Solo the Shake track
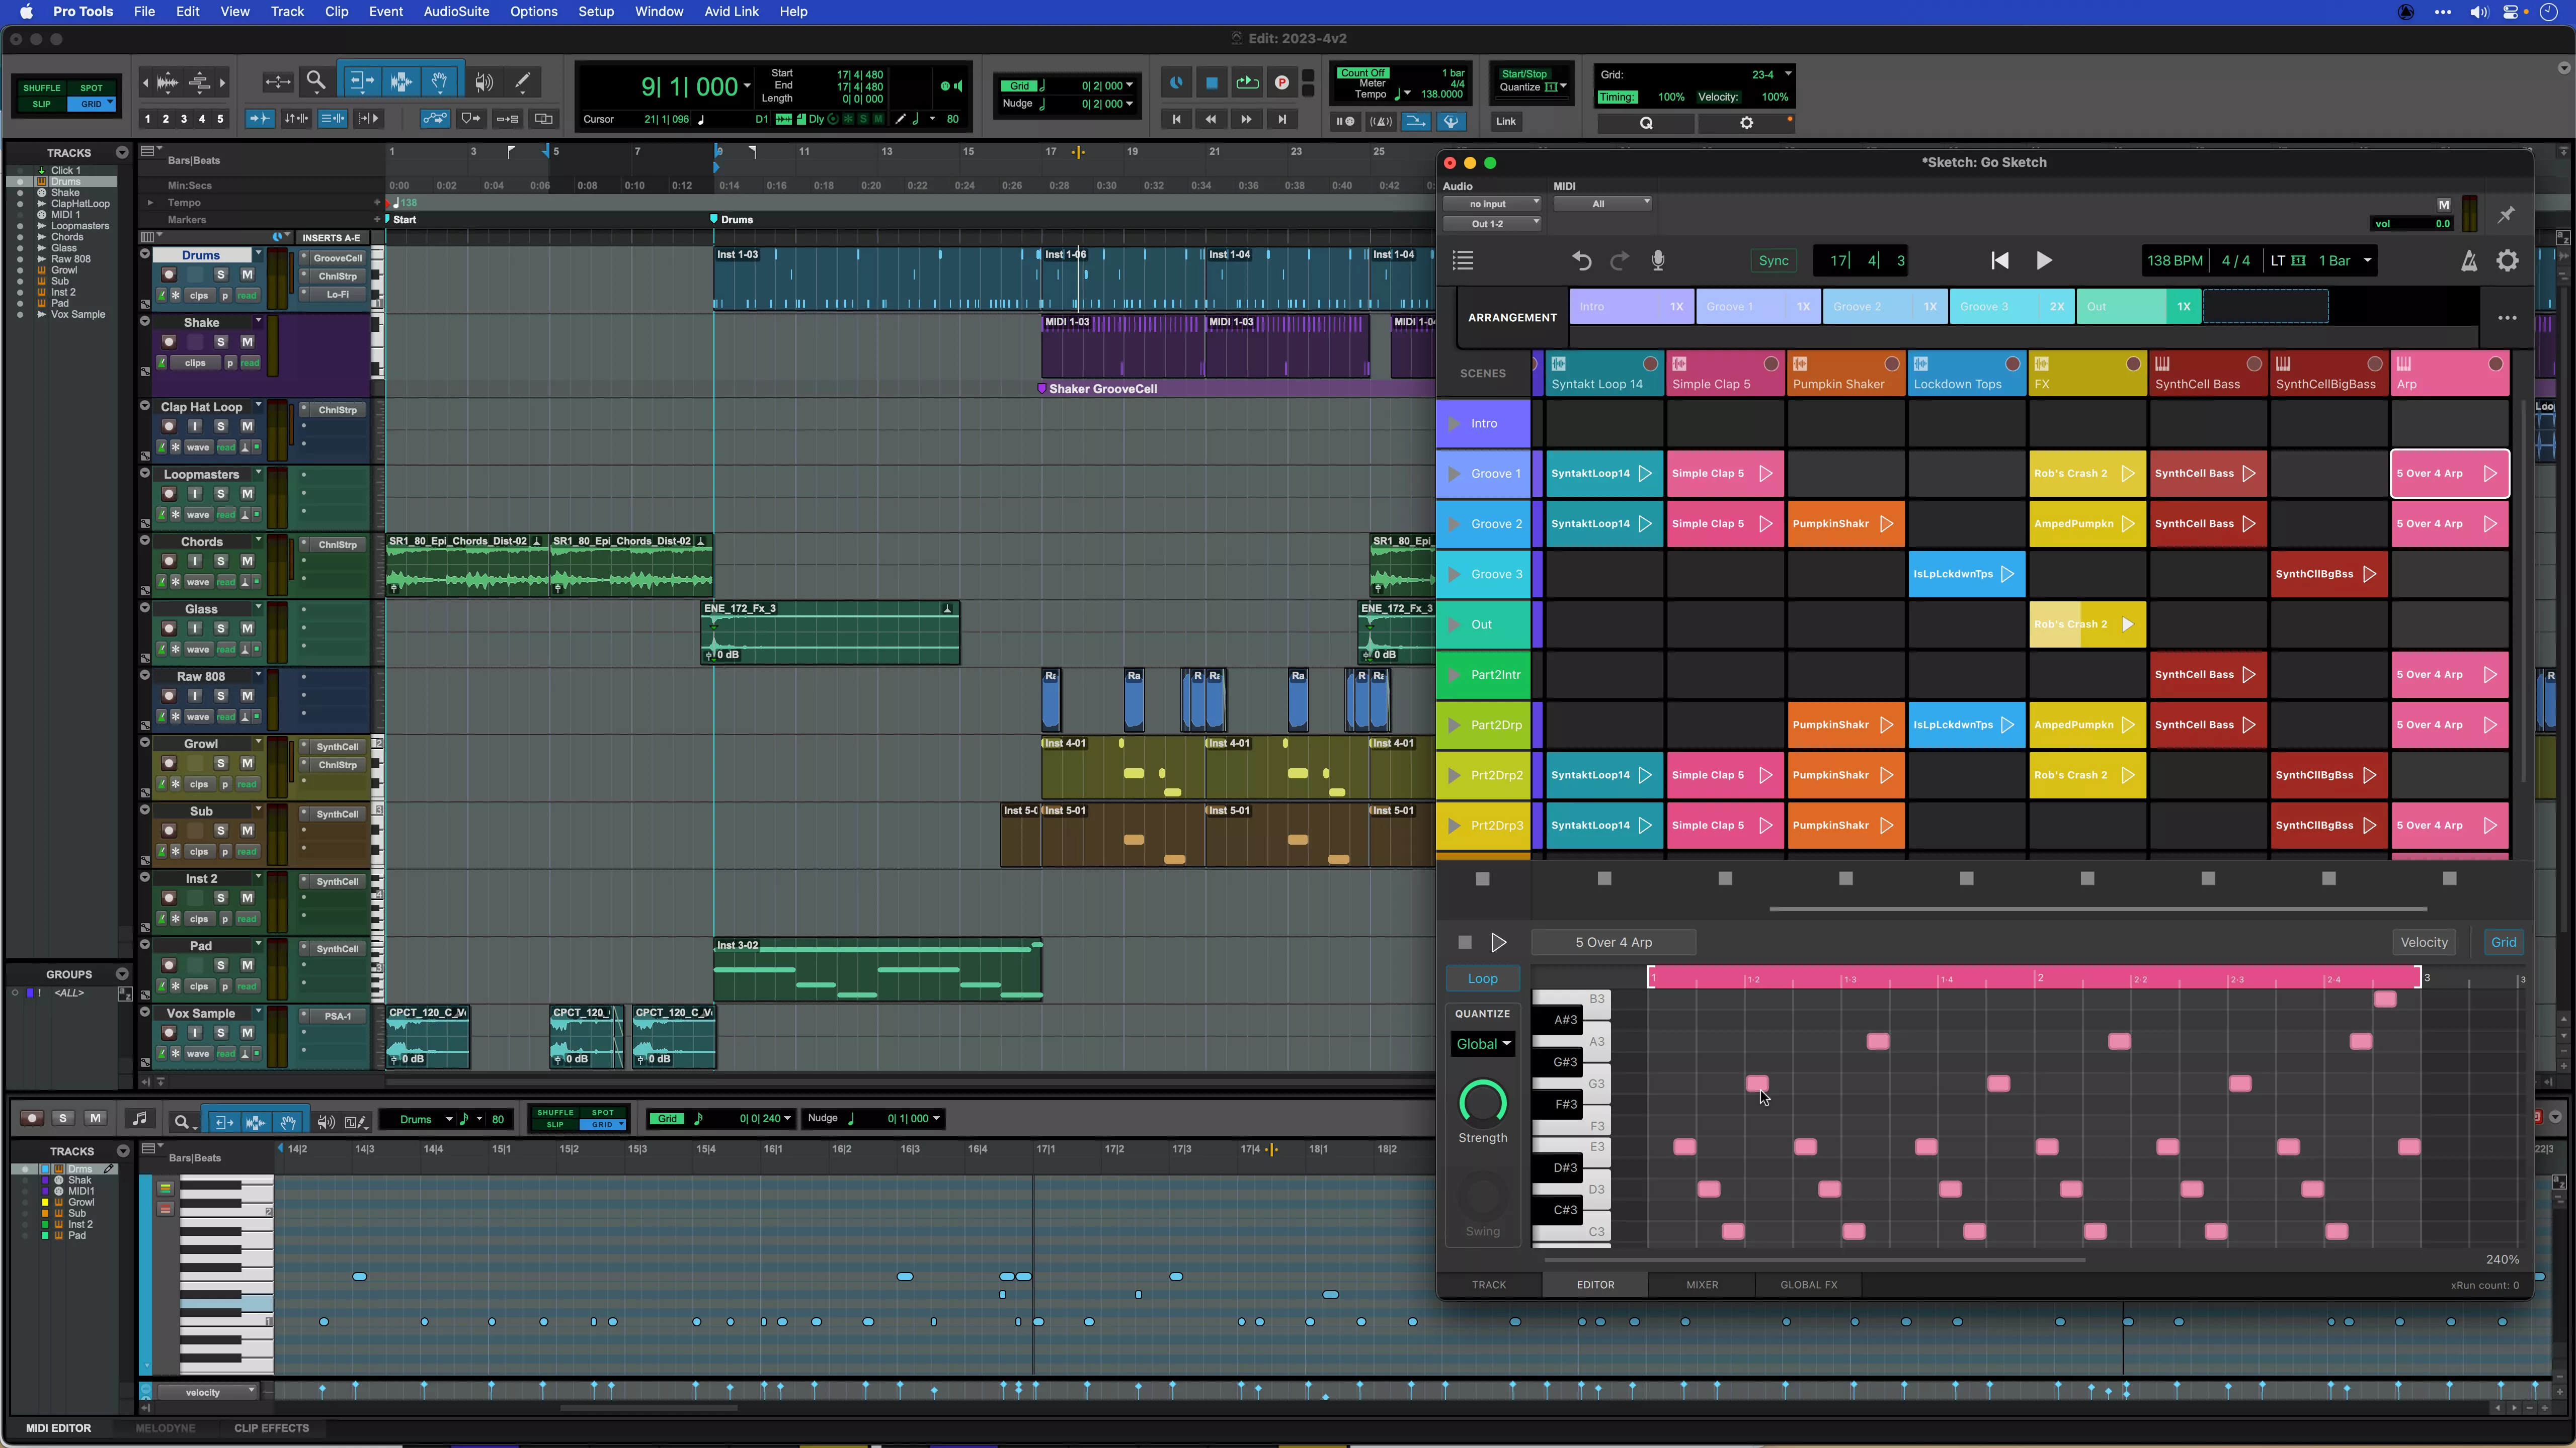 tap(221, 342)
